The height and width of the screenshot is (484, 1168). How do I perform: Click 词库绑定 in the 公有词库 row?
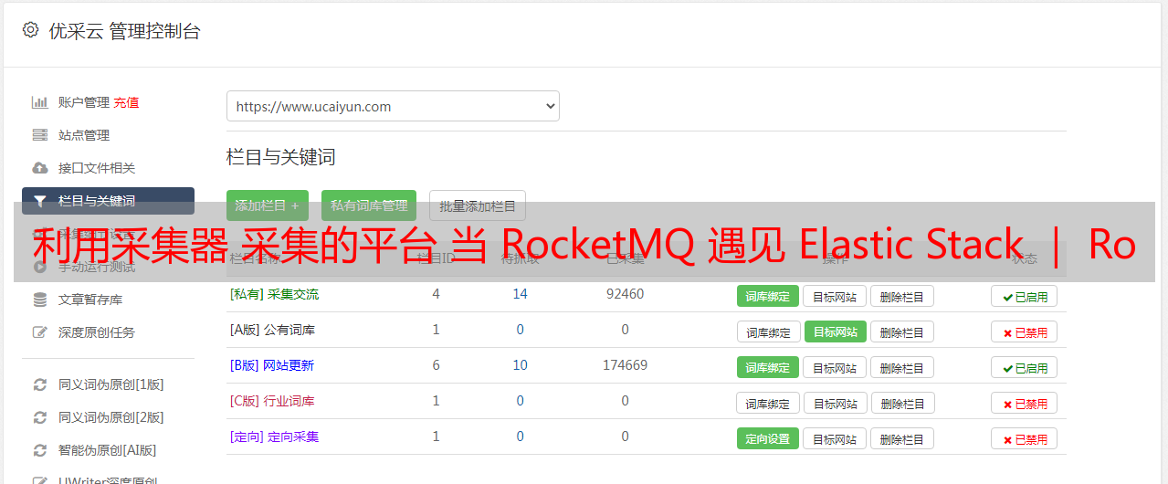(x=768, y=331)
